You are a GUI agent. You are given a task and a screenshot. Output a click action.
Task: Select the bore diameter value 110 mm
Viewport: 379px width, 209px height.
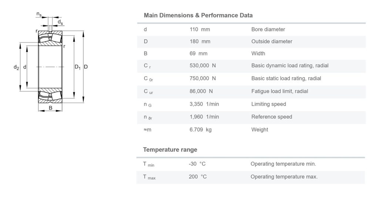click(x=199, y=30)
